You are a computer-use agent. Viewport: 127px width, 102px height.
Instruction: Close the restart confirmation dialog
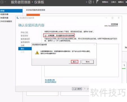pos(95,45)
